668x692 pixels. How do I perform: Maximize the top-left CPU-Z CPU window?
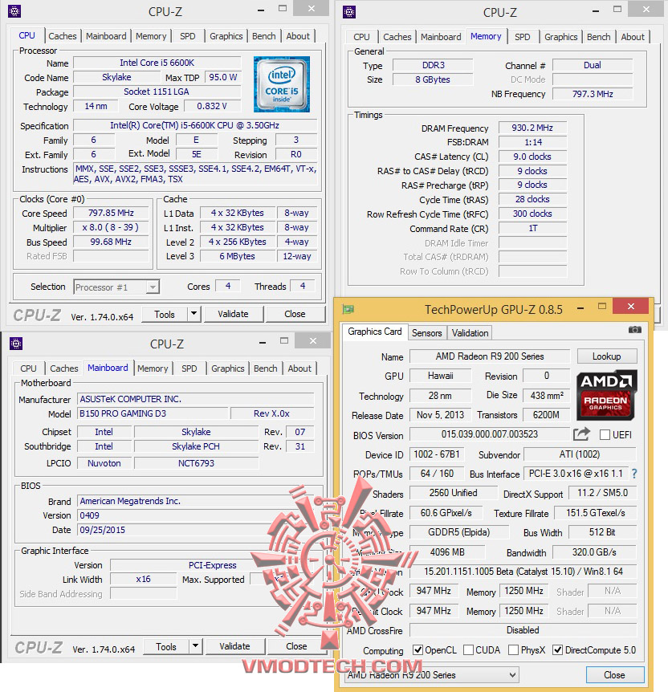pyautogui.click(x=283, y=8)
